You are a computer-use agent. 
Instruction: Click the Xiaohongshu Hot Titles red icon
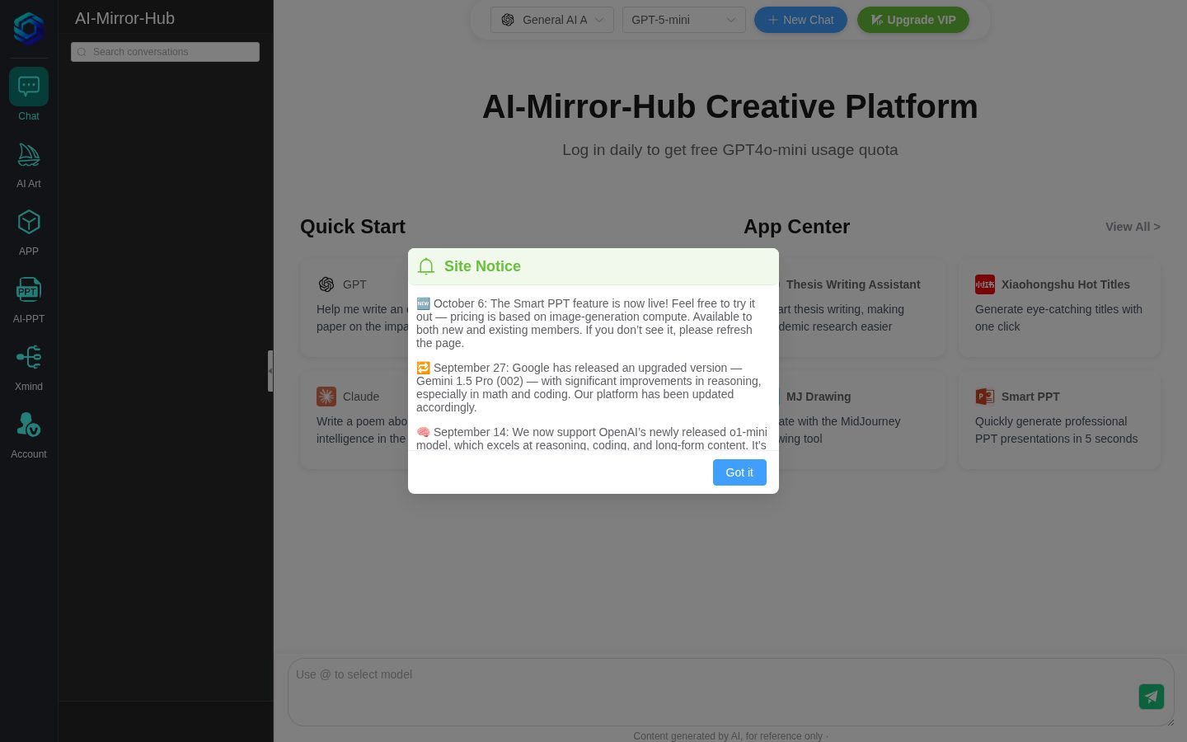985,284
